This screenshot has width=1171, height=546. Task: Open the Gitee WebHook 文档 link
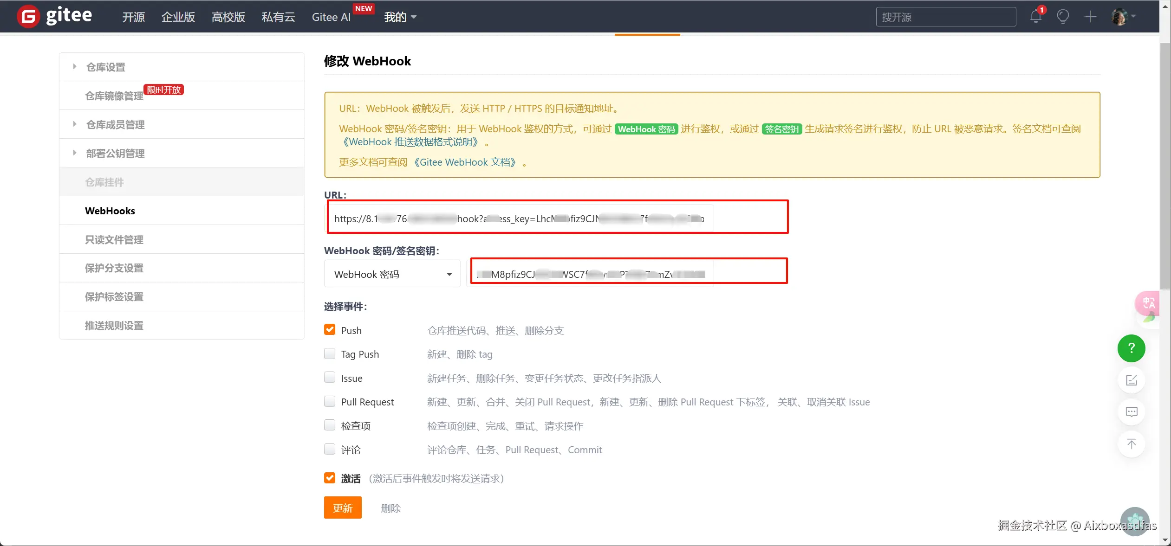point(465,162)
